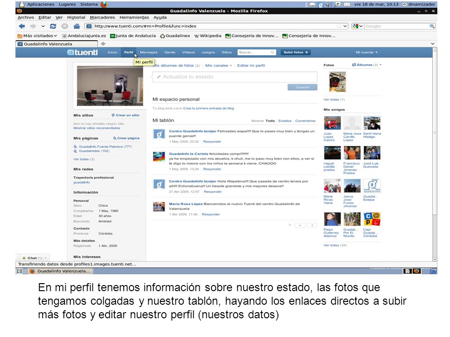Open the search engine selector dropdown

[358, 26]
